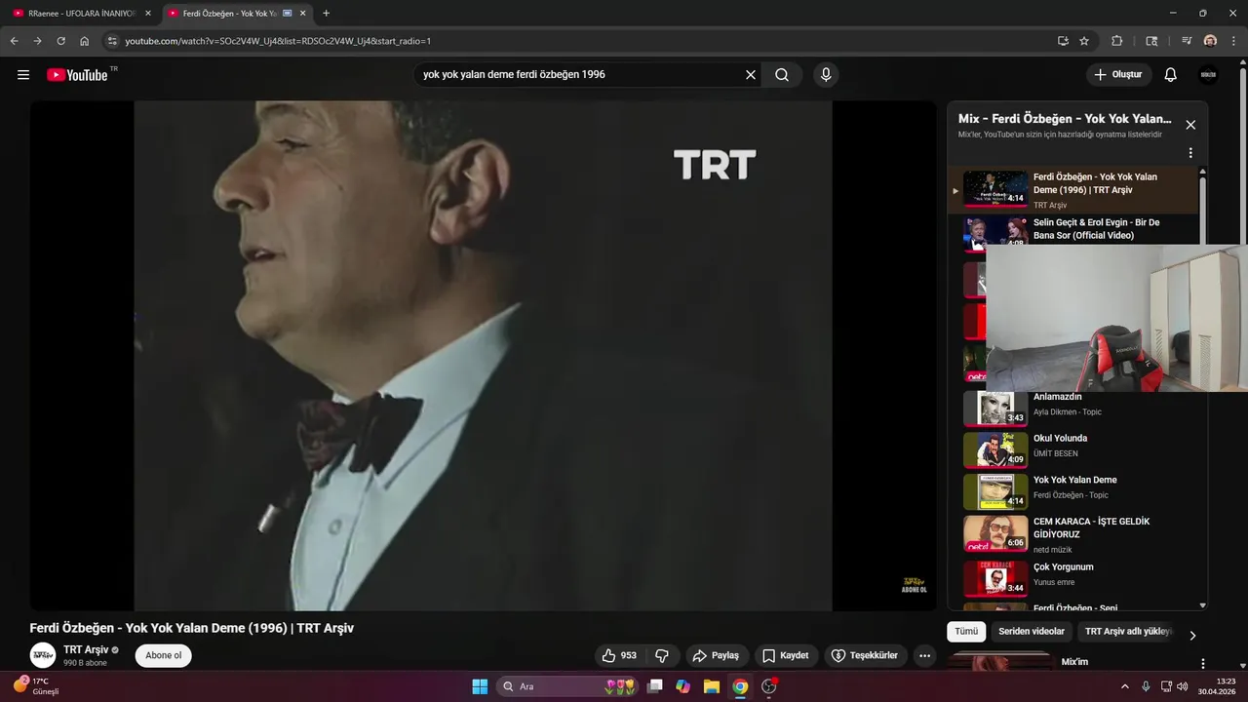Viewport: 1248px width, 702px height.
Task: Click playlist panel scrollbar down arrow
Action: click(x=1202, y=605)
